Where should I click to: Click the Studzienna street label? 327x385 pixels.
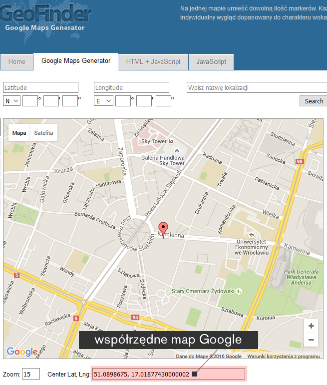[283, 139]
